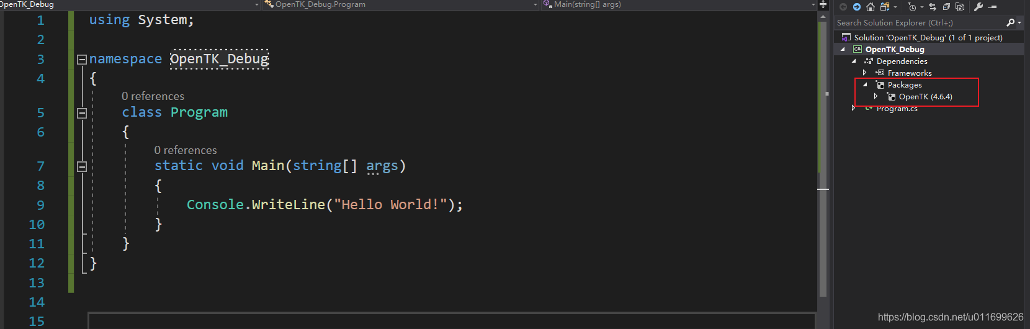Click the Back navigation arrow in Solution Explorer
Image resolution: width=1030 pixels, height=329 pixels.
tap(843, 7)
